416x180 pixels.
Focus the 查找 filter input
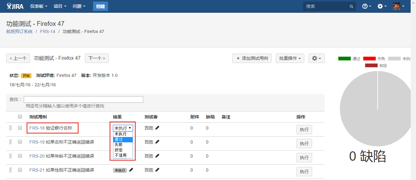(x=83, y=99)
